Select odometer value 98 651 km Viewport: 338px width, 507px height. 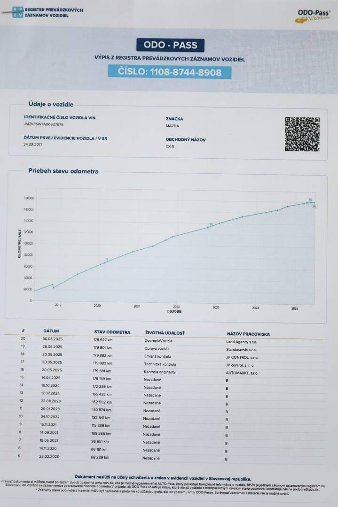(100, 441)
